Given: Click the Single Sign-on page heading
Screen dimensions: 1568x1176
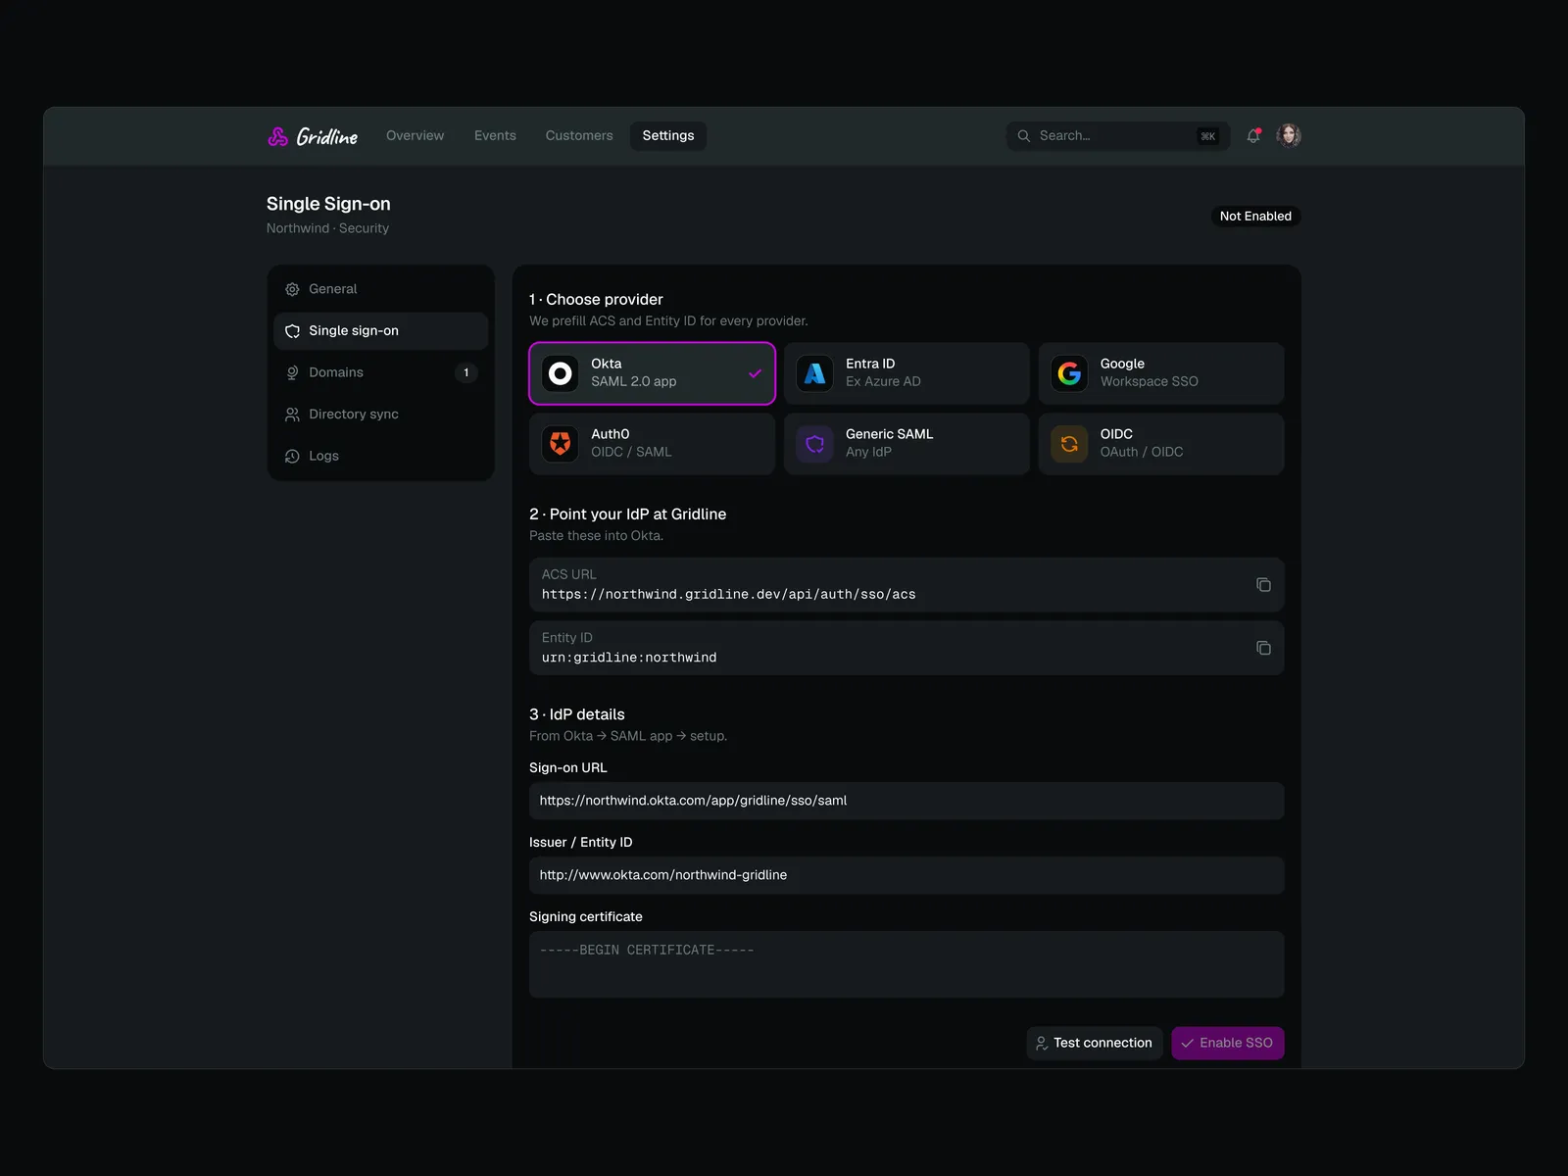Looking at the screenshot, I should click(x=328, y=204).
